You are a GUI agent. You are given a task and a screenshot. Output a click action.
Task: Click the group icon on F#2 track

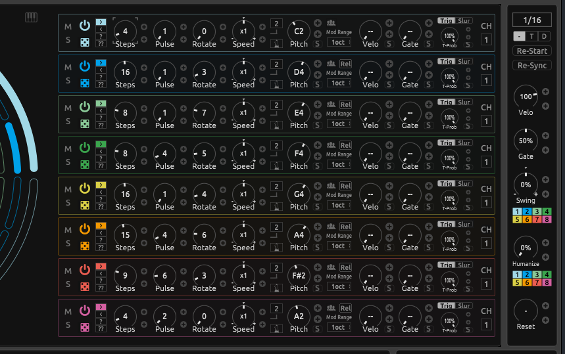pos(331,267)
